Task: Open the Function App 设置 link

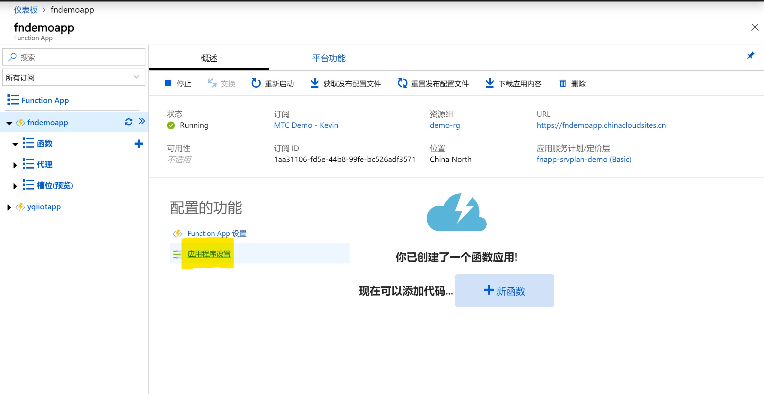Action: 217,234
